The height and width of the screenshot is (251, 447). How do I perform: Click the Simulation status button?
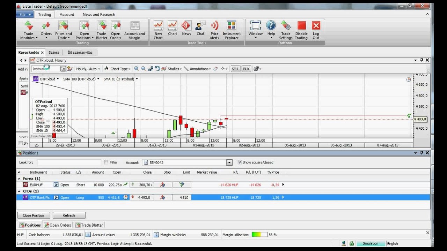[x=370, y=244]
